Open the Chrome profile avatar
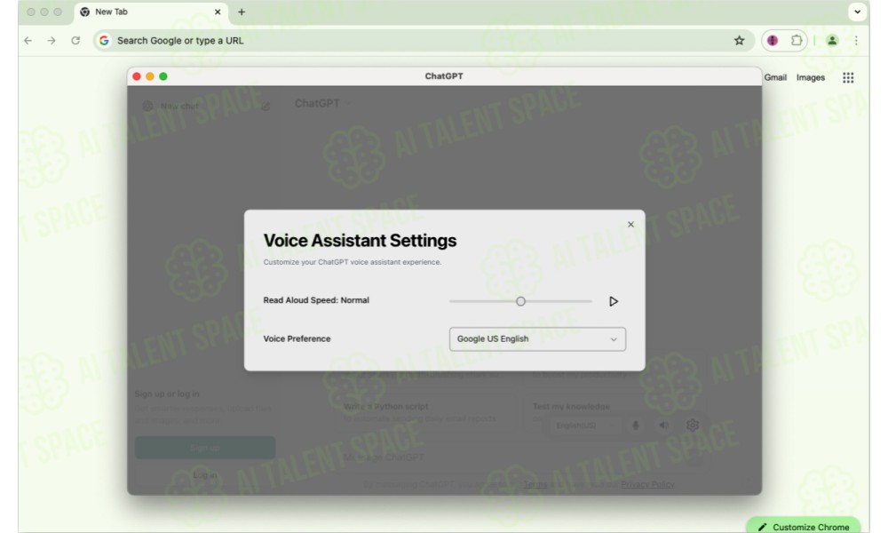The height and width of the screenshot is (533, 888). point(832,40)
